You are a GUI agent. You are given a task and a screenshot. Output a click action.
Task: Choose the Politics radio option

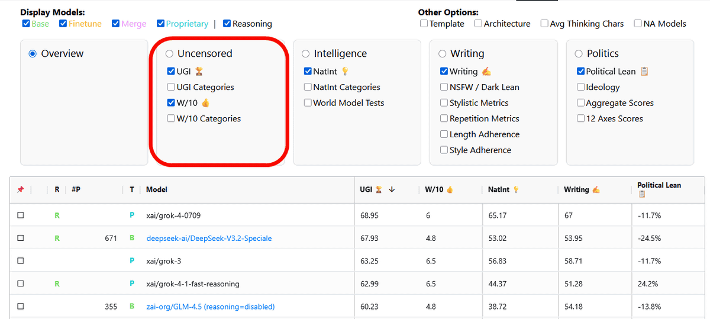(x=579, y=54)
